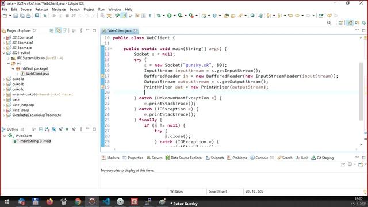Click the Project Explorer filter funnel icon
The image size is (368, 207).
64,30
